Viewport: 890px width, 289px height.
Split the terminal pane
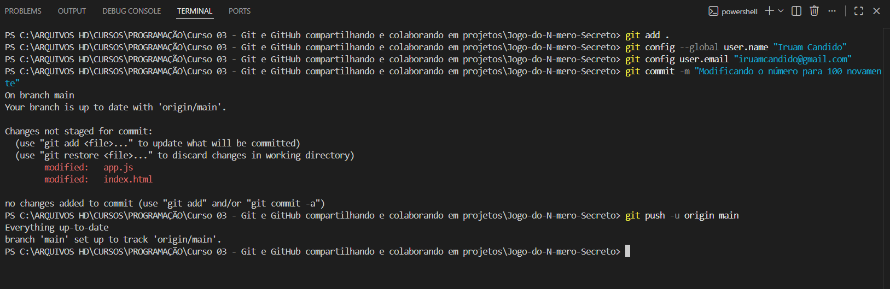pos(796,11)
